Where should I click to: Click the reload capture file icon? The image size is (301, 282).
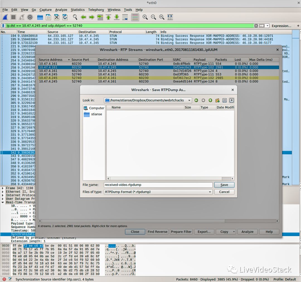point(65,17)
